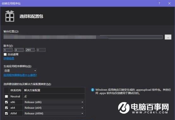
Task: Expand the Release (x86) configuration dropdown
Action: (54, 102)
